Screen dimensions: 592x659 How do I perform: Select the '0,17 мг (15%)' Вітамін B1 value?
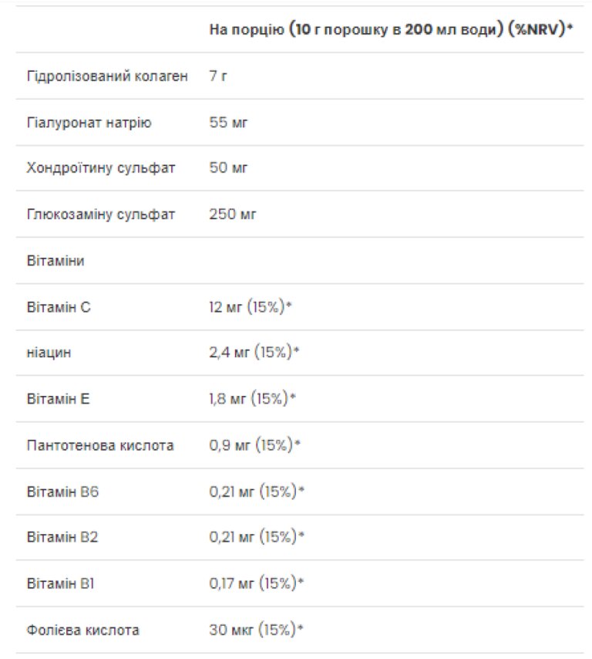[x=257, y=583]
